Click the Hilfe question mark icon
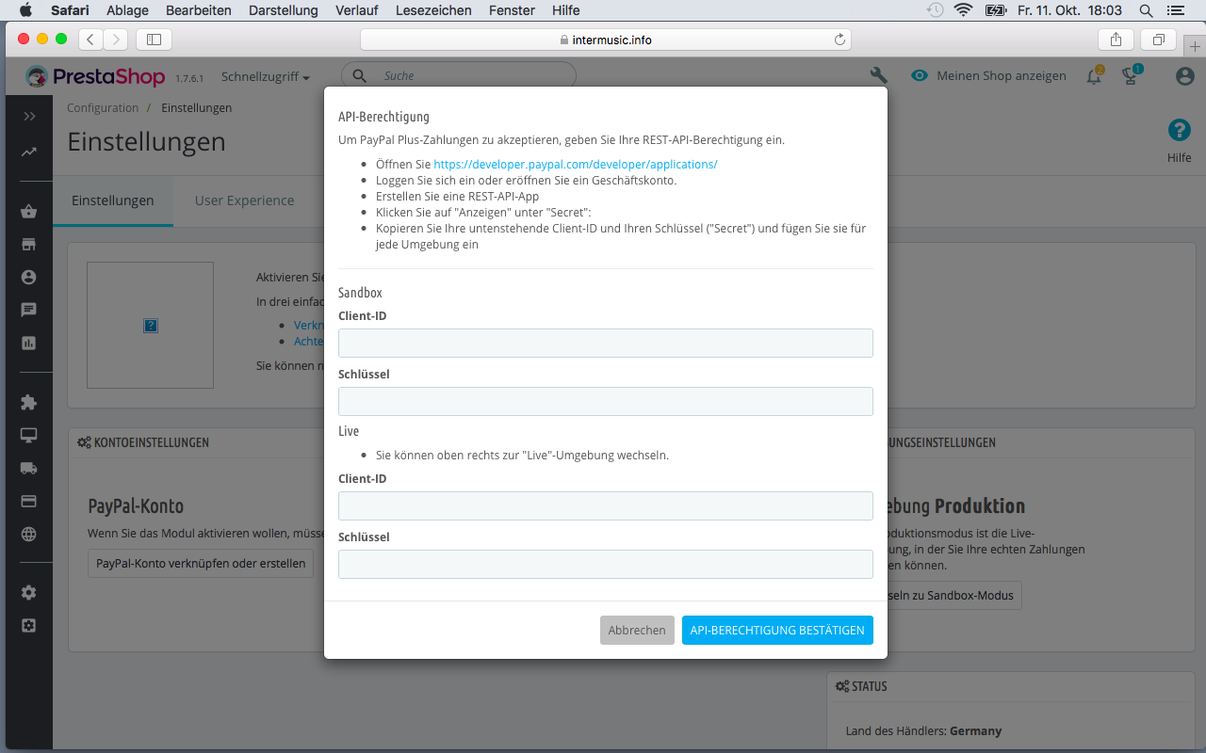Image resolution: width=1206 pixels, height=753 pixels. pyautogui.click(x=1179, y=131)
